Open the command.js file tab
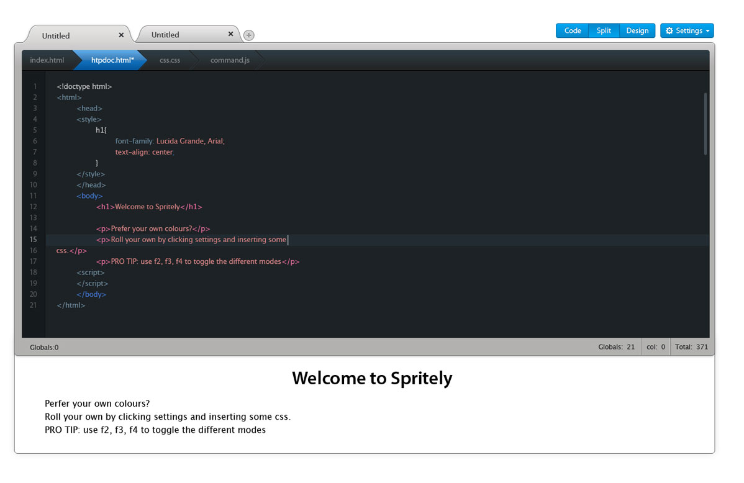The image size is (744, 483). tap(230, 60)
